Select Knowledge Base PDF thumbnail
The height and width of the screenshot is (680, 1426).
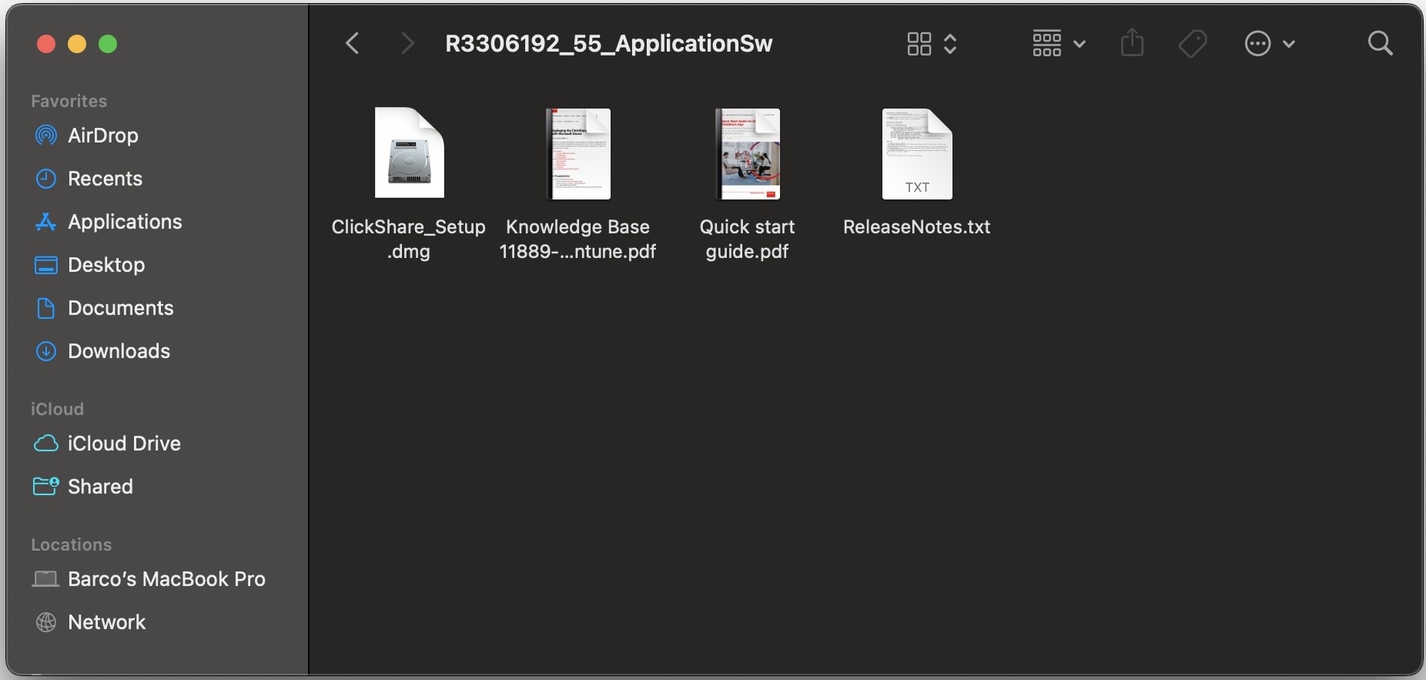pos(578,153)
